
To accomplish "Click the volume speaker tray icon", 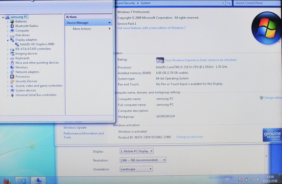I will tap(258, 179).
